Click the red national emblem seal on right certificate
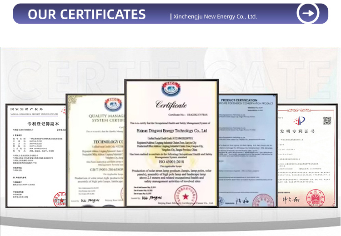 (x=316, y=198)
